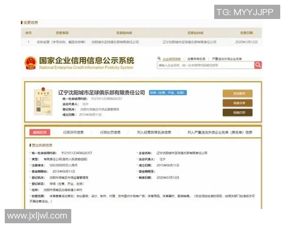Click the header card 登记机关 value
285x228 pixels.
pos(100,109)
